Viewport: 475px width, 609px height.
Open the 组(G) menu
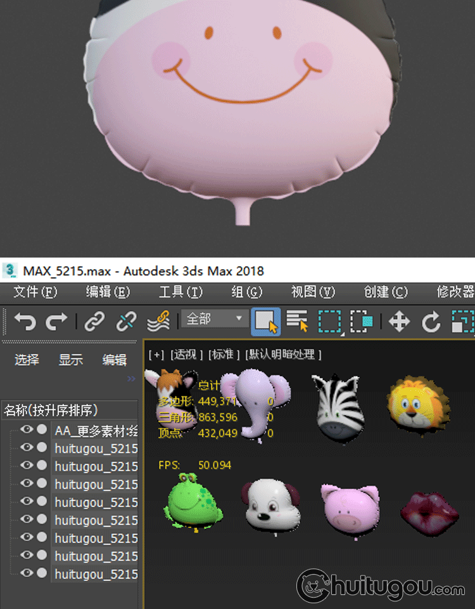coord(246,292)
